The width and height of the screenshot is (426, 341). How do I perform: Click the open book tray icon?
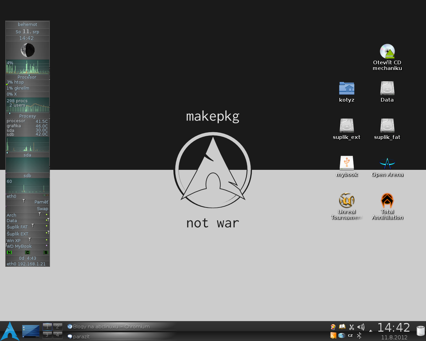[x=342, y=327]
